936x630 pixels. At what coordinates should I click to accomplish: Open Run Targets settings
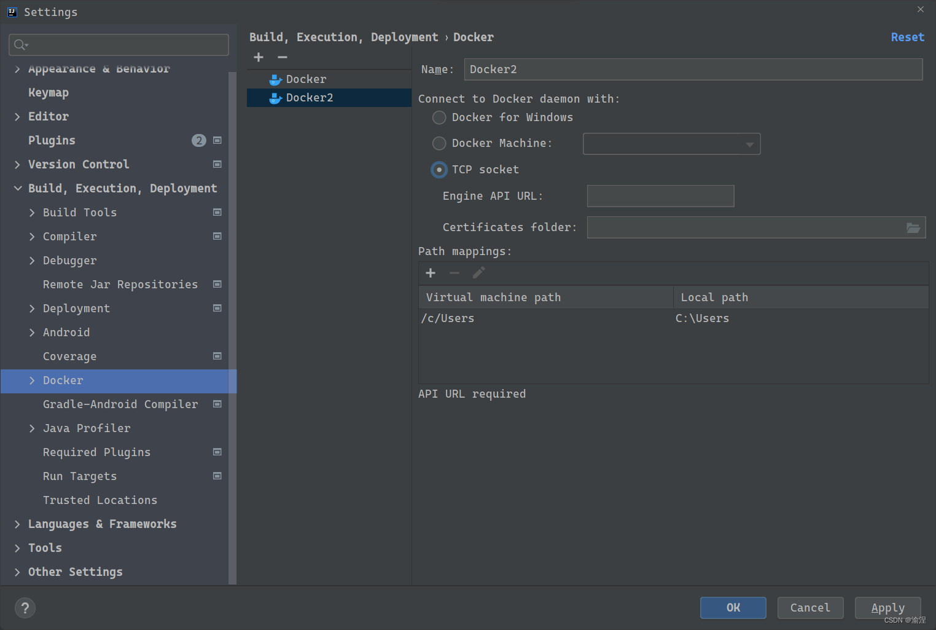80,476
